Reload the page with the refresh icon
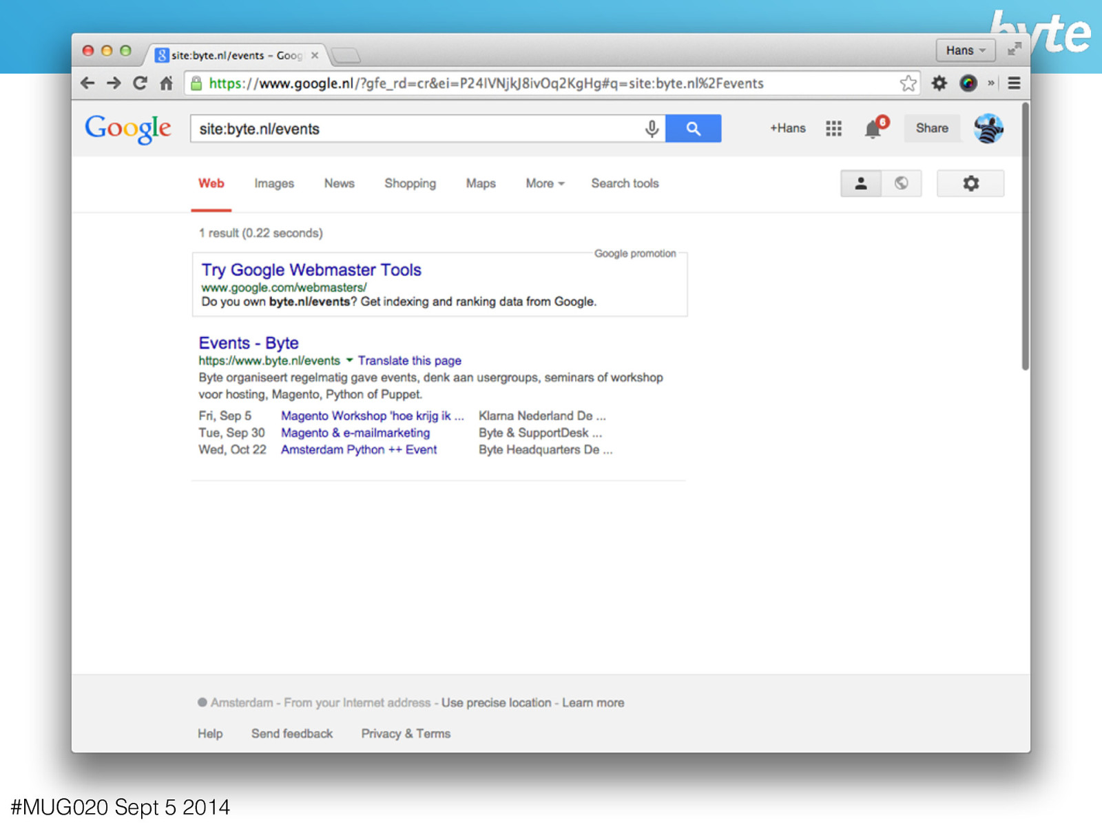This screenshot has width=1102, height=827. (141, 83)
